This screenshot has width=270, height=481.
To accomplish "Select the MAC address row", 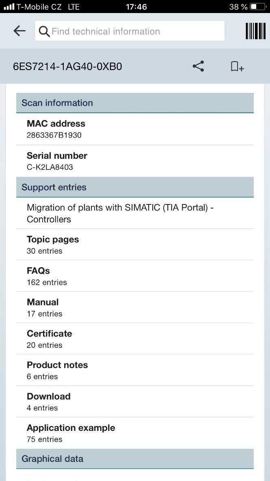I will [135, 129].
